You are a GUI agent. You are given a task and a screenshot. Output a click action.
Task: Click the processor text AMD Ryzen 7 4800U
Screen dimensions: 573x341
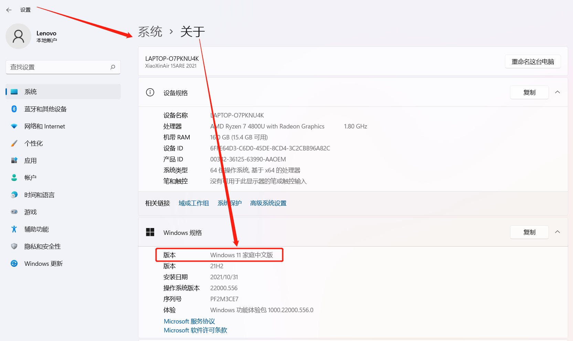267,126
